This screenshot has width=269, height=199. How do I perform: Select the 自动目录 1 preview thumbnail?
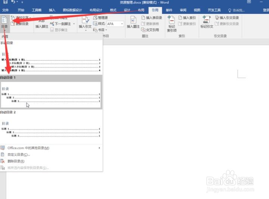(51, 95)
